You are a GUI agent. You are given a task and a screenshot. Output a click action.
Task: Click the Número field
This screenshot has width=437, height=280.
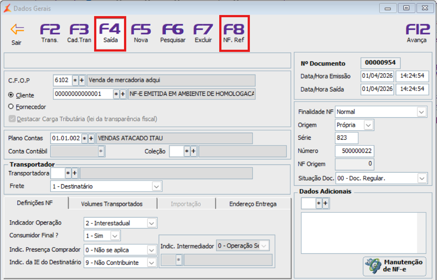click(354, 151)
